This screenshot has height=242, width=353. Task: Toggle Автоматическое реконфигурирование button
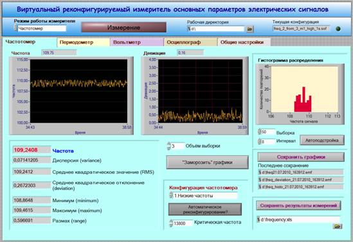[205, 209]
